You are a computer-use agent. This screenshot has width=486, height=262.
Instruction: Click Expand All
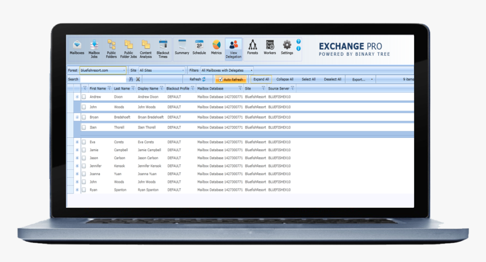(261, 79)
